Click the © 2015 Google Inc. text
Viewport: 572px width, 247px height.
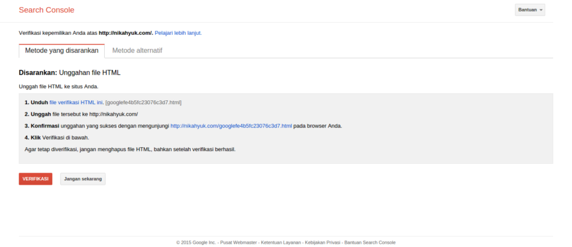(196, 243)
